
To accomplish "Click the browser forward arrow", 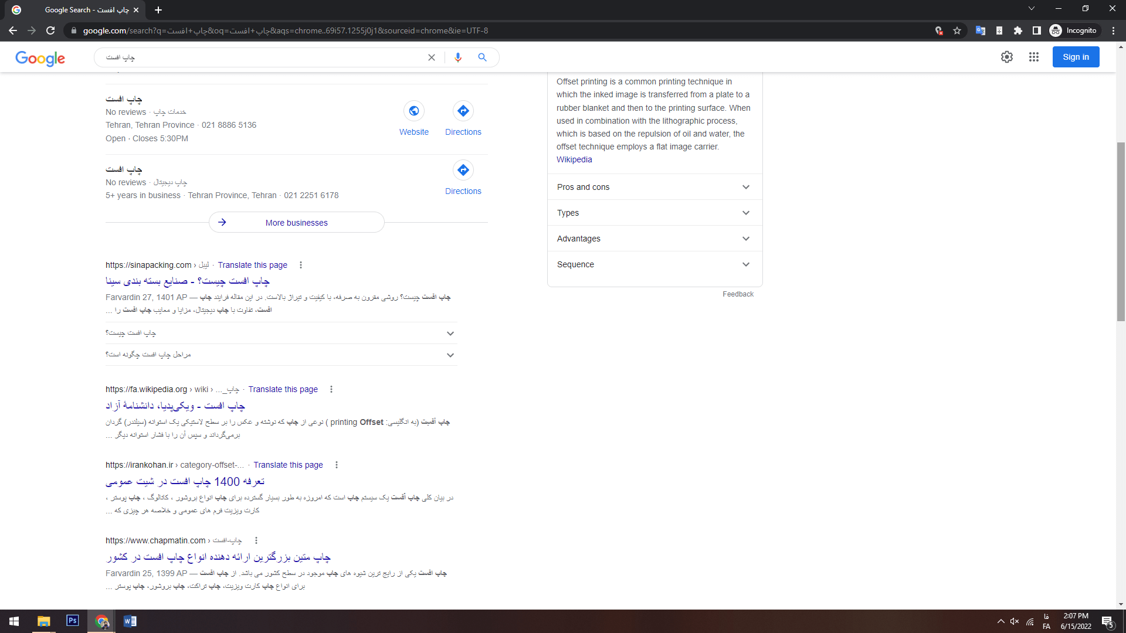I will pos(32,30).
